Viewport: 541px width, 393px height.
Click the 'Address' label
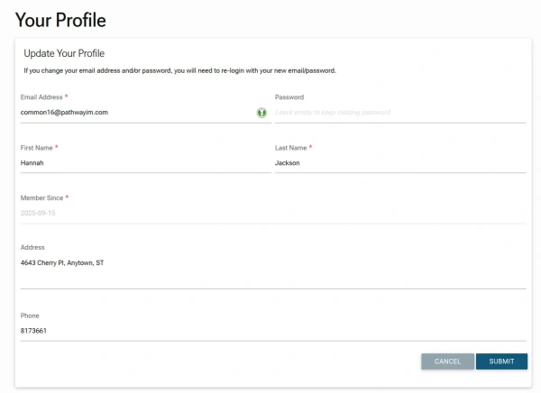32,247
